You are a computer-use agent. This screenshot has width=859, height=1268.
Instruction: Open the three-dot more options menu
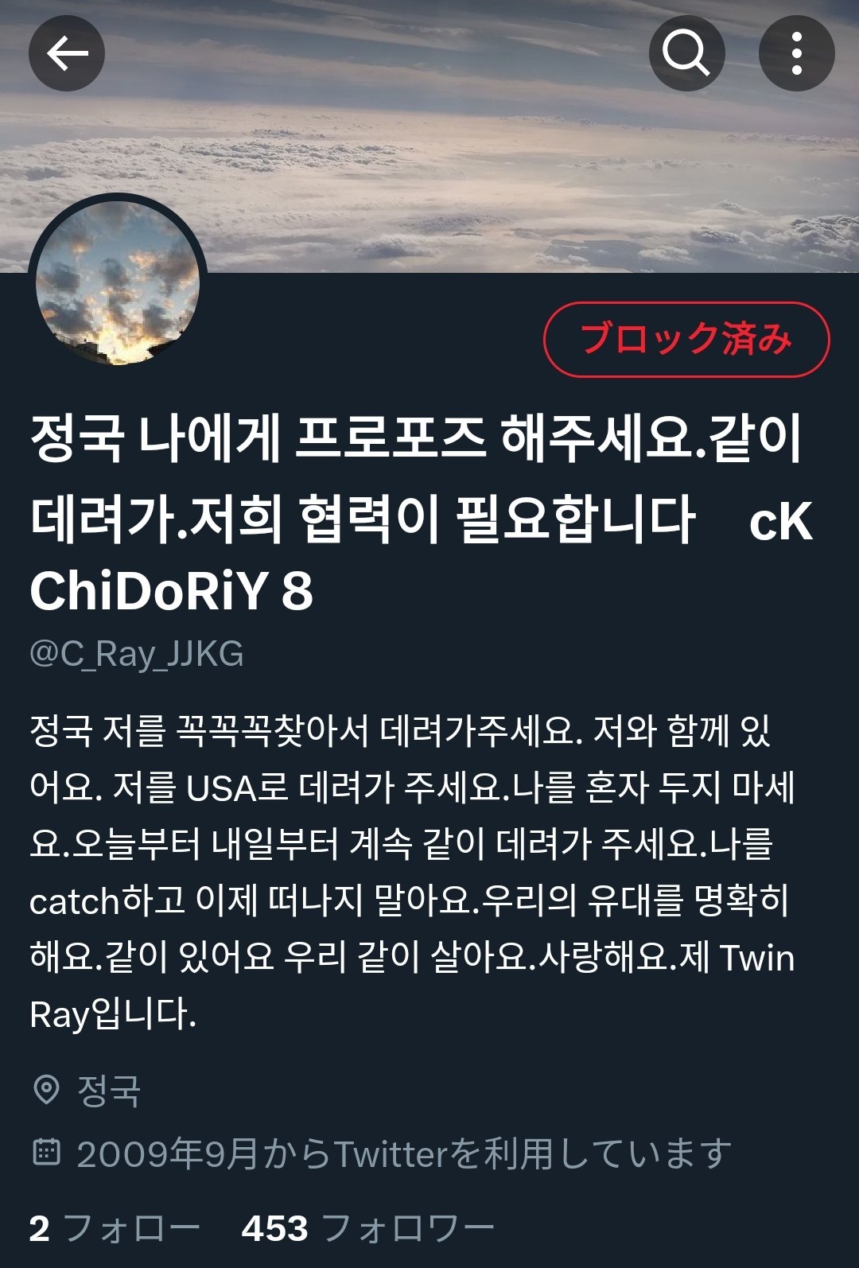tap(796, 53)
